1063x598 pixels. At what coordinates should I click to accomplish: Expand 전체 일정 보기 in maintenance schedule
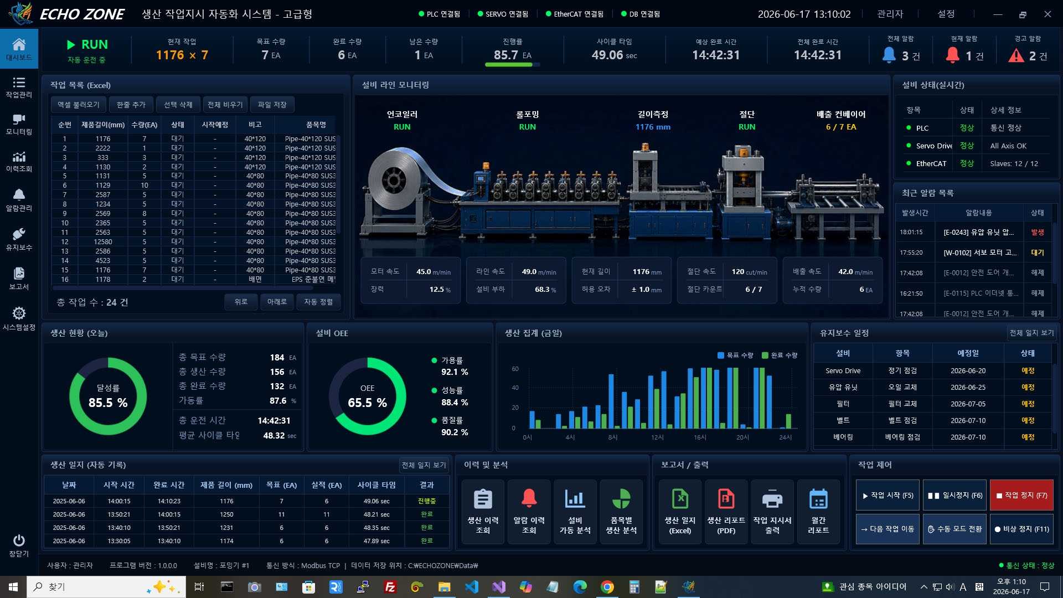1031,333
